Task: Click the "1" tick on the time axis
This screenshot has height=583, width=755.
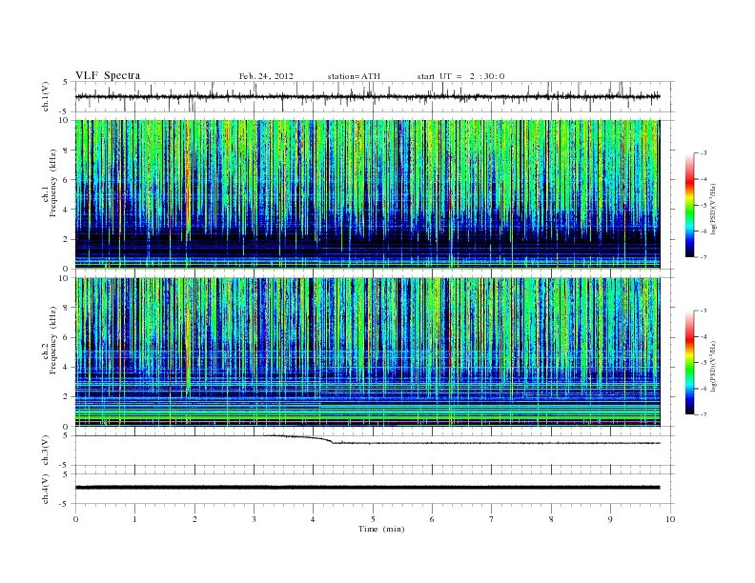Action: [x=135, y=519]
